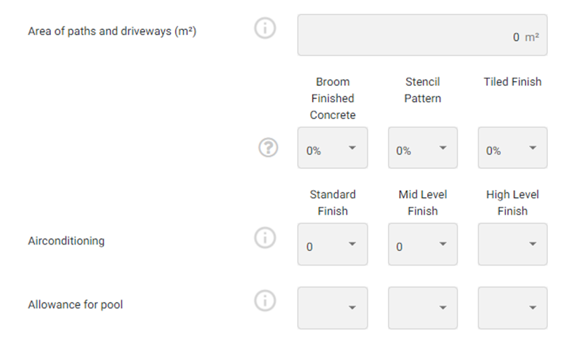Open Airconditioning Standard Finish dropdown
This screenshot has height=346, width=566.
tap(332, 245)
